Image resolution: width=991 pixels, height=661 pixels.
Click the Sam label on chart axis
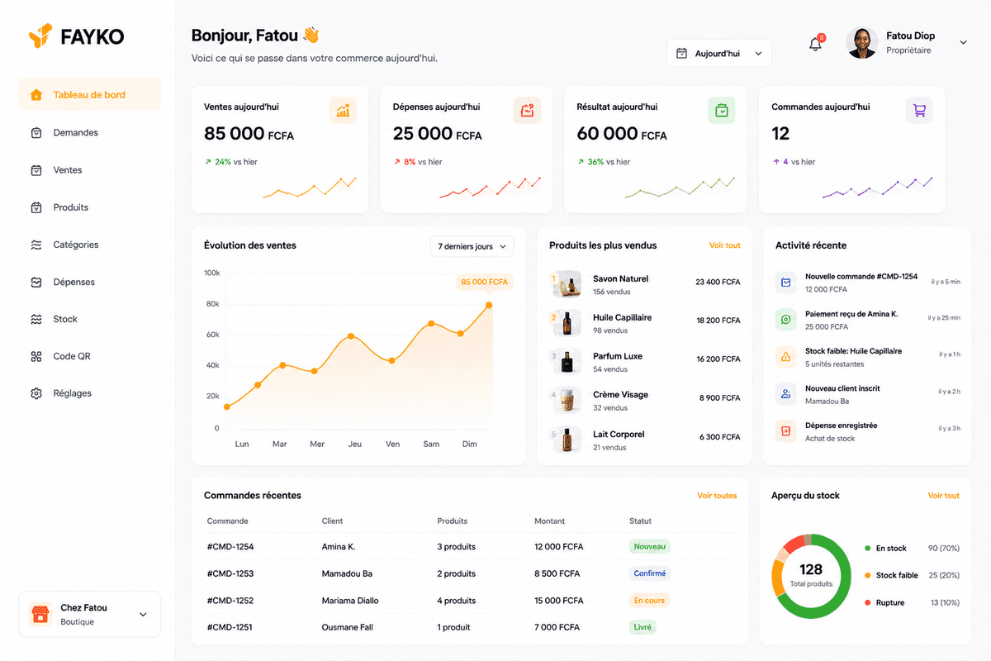(431, 445)
